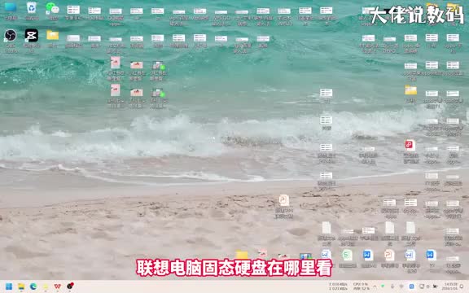Select the red WPS PDF file icon

410,145
